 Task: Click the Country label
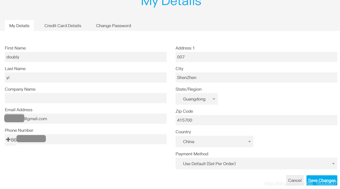click(183, 132)
